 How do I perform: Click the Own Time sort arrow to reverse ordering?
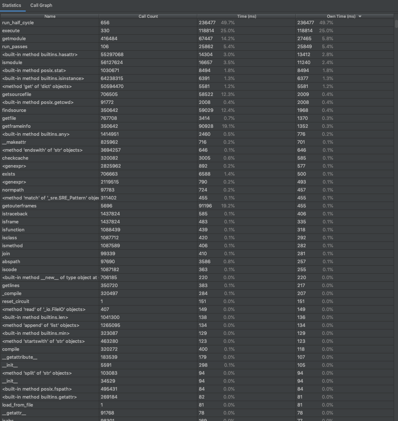pos(360,16)
